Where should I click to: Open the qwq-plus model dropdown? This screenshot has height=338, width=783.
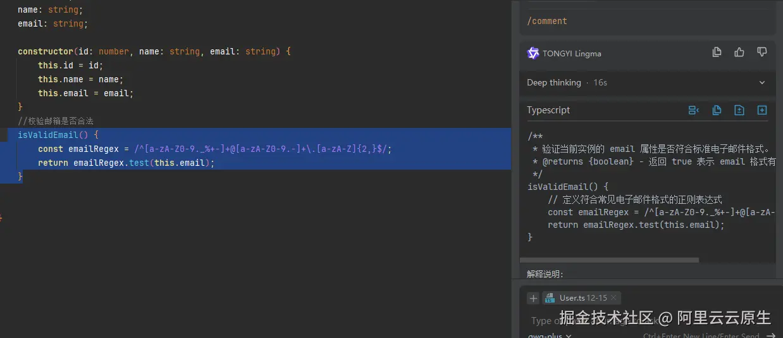coord(550,335)
